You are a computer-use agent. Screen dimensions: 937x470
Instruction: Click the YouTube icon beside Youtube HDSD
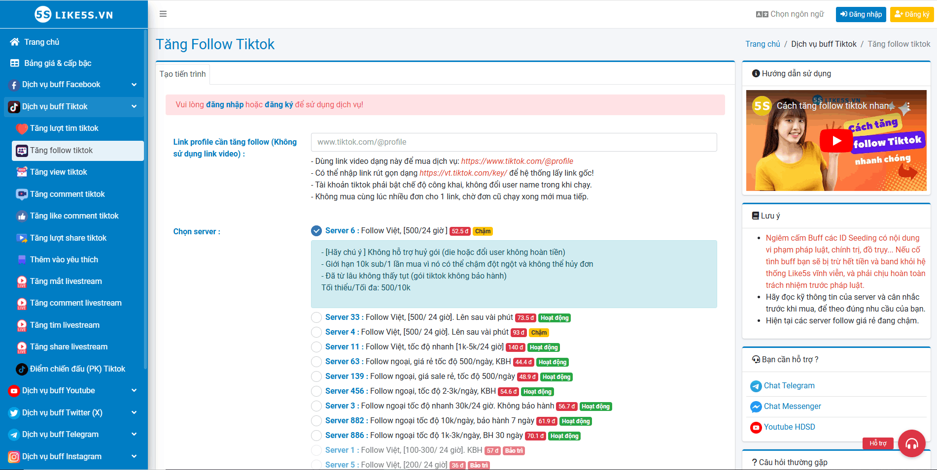756,428
